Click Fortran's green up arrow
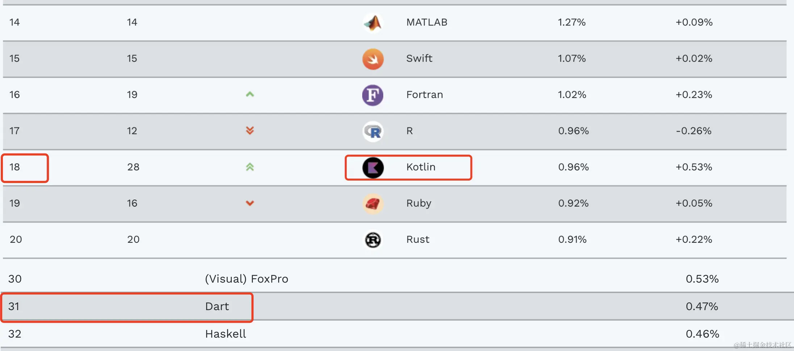794x351 pixels. pyautogui.click(x=250, y=94)
